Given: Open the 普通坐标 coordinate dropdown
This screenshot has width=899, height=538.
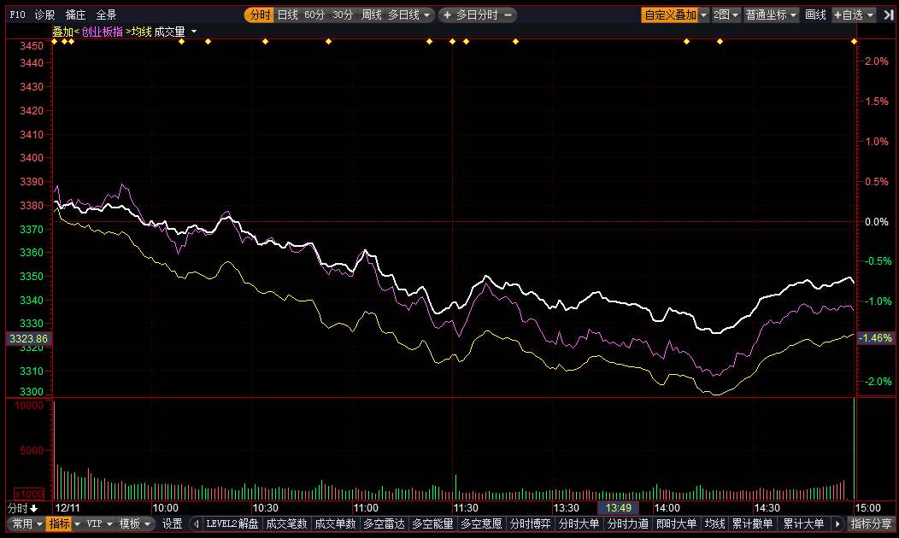Looking at the screenshot, I should 771,15.
